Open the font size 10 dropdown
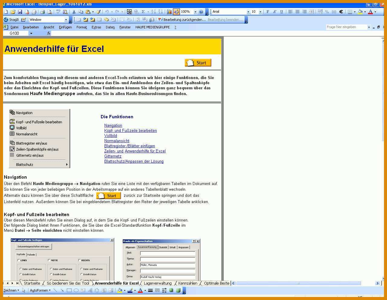387x300 pixels. (260, 12)
